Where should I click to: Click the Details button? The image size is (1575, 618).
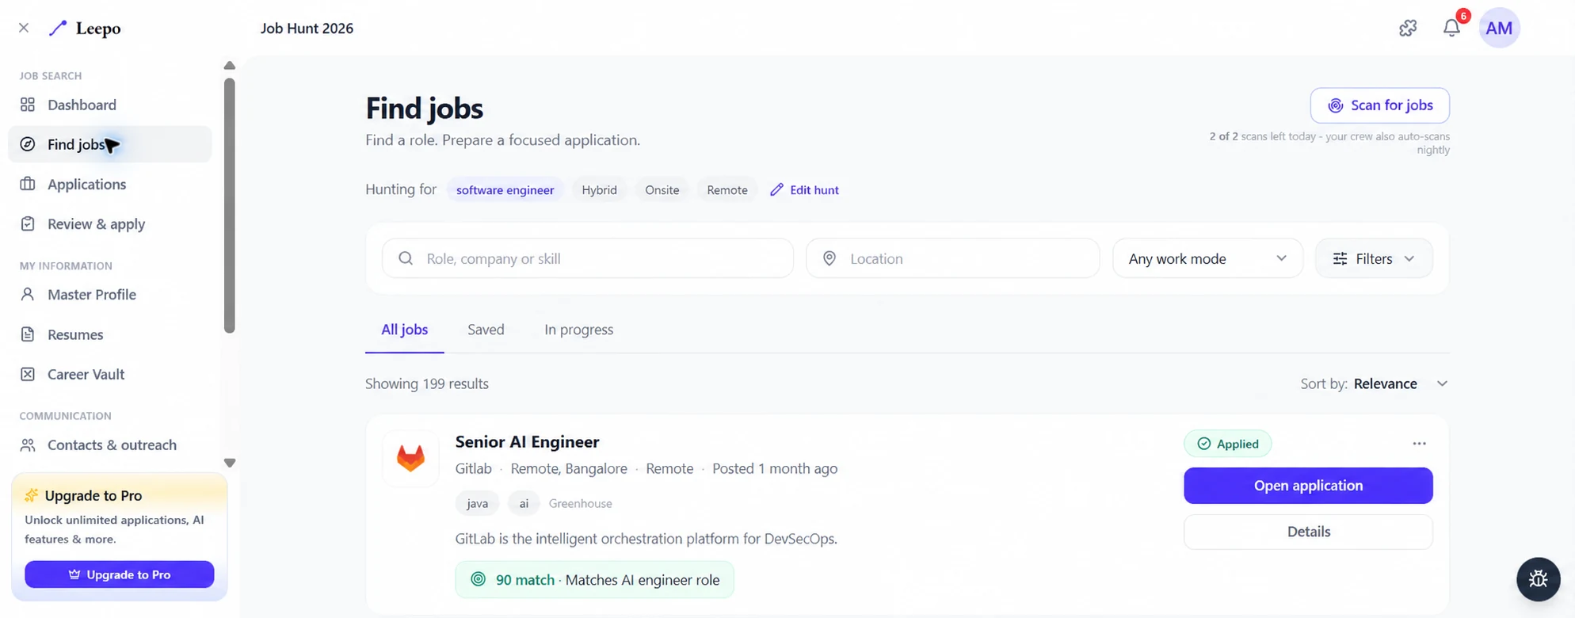point(1308,532)
